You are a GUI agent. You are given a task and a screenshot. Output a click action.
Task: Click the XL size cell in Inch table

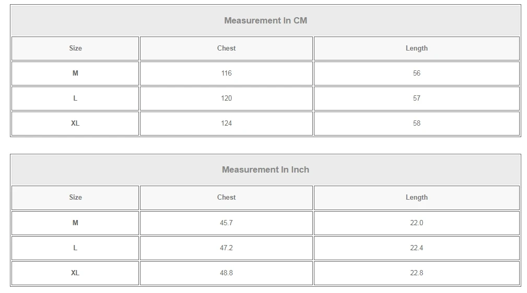coord(75,273)
